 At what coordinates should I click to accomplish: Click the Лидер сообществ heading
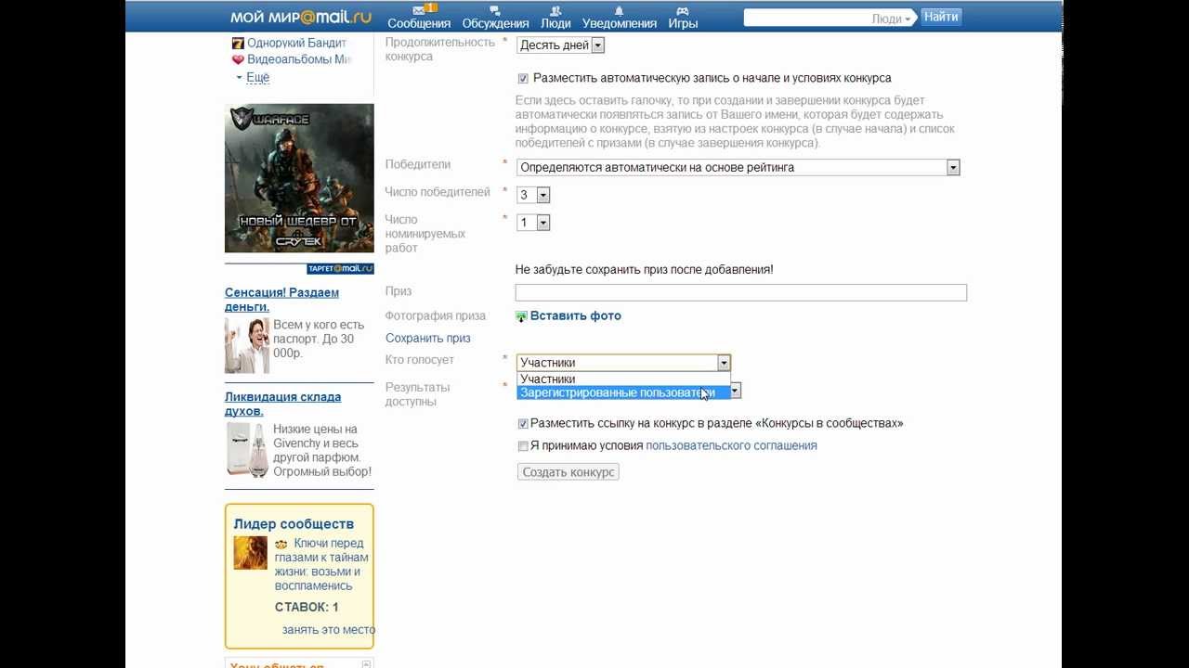click(294, 524)
